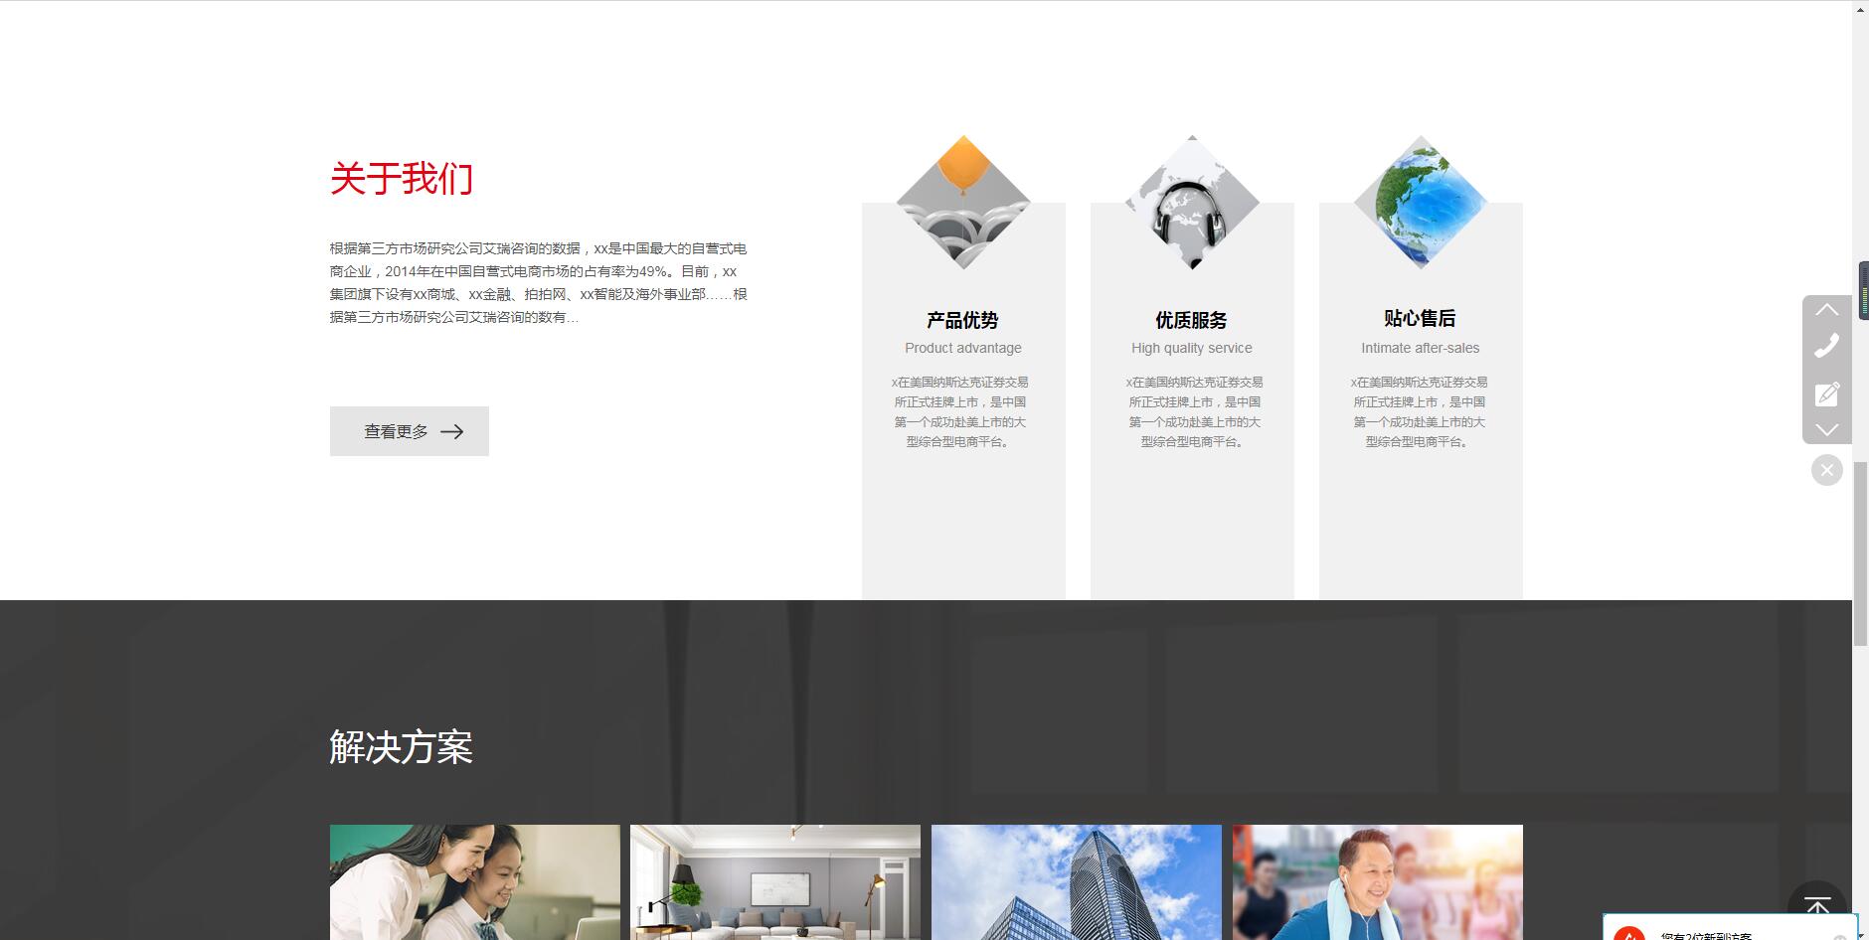Click the 解决方案 section heading
Screen dimensions: 1869x940
[401, 747]
